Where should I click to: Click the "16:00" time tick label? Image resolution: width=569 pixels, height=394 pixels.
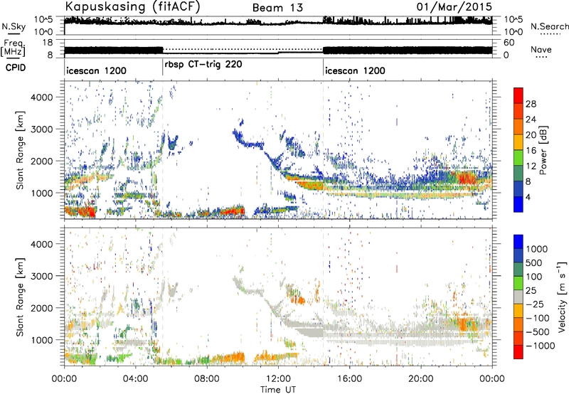tap(349, 379)
